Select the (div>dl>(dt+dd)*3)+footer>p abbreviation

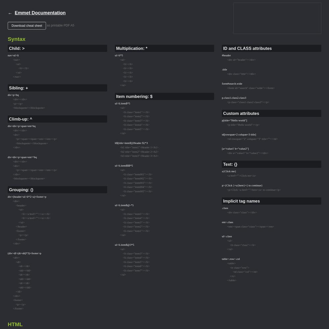tap(25, 253)
